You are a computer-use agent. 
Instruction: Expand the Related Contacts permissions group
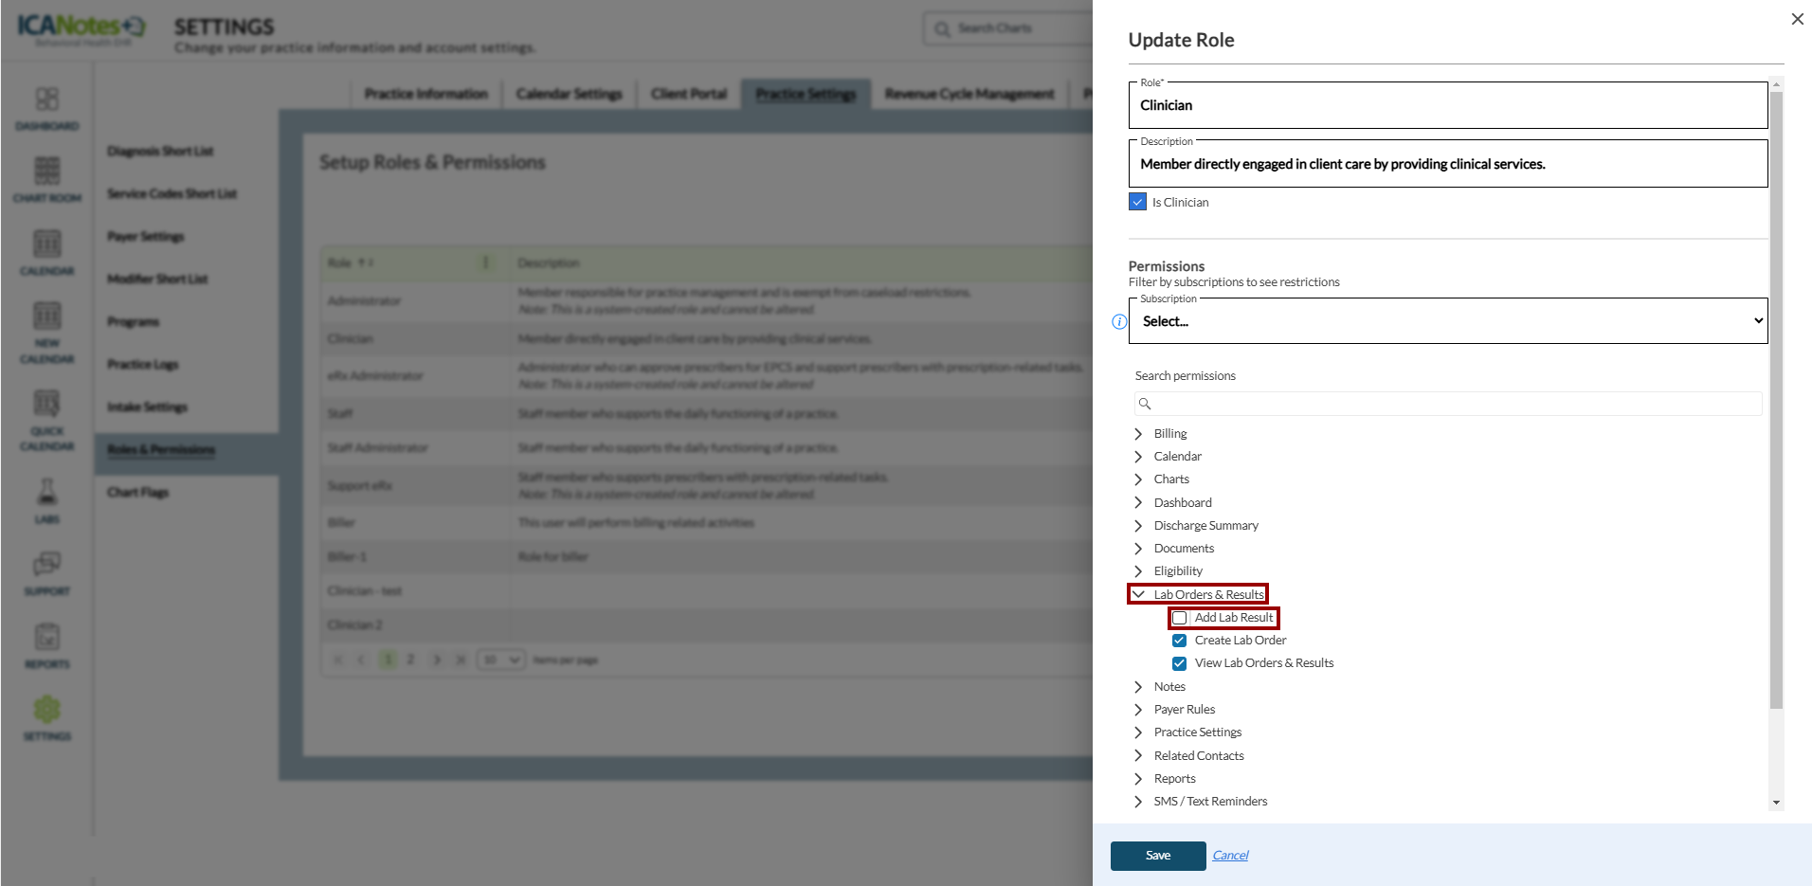[x=1138, y=756]
